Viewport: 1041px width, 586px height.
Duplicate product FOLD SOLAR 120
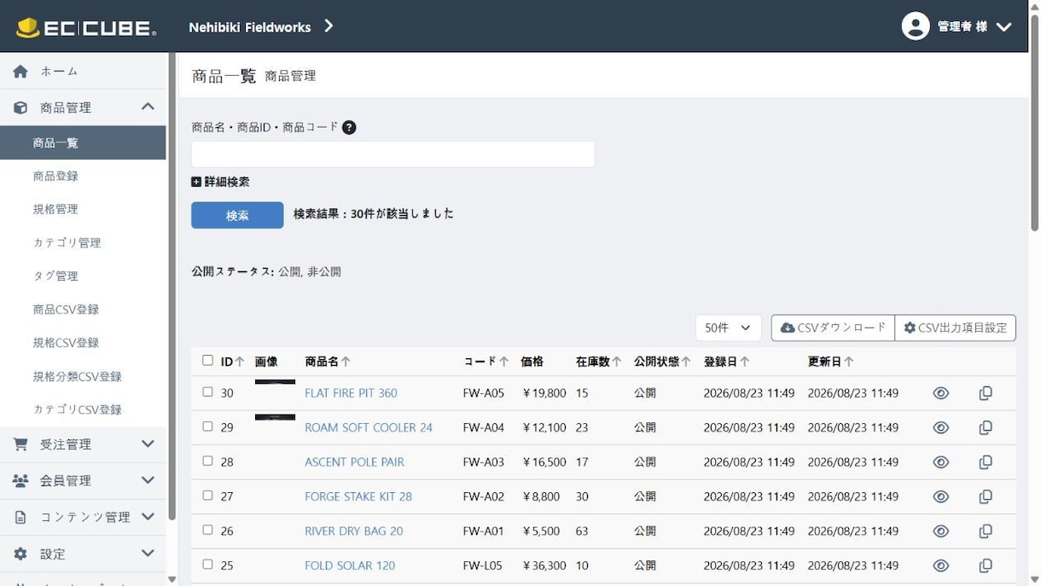(x=986, y=566)
